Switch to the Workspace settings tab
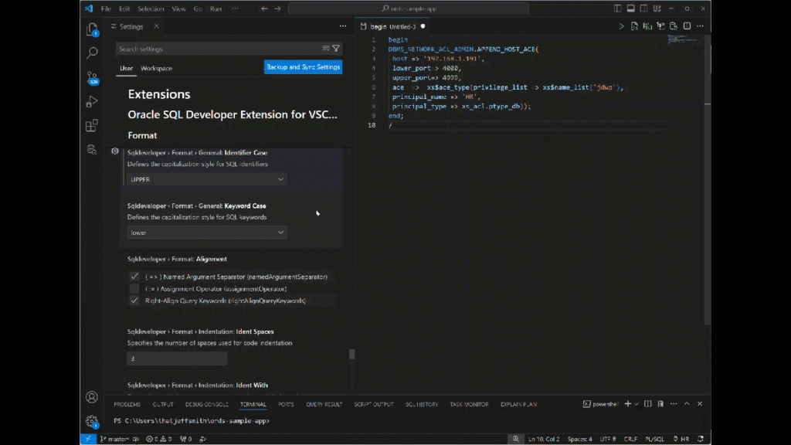791x445 pixels. [156, 69]
